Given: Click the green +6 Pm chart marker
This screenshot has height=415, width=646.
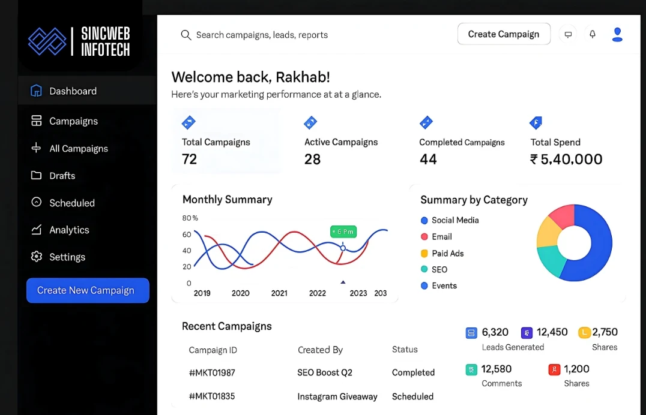Looking at the screenshot, I should [x=343, y=231].
